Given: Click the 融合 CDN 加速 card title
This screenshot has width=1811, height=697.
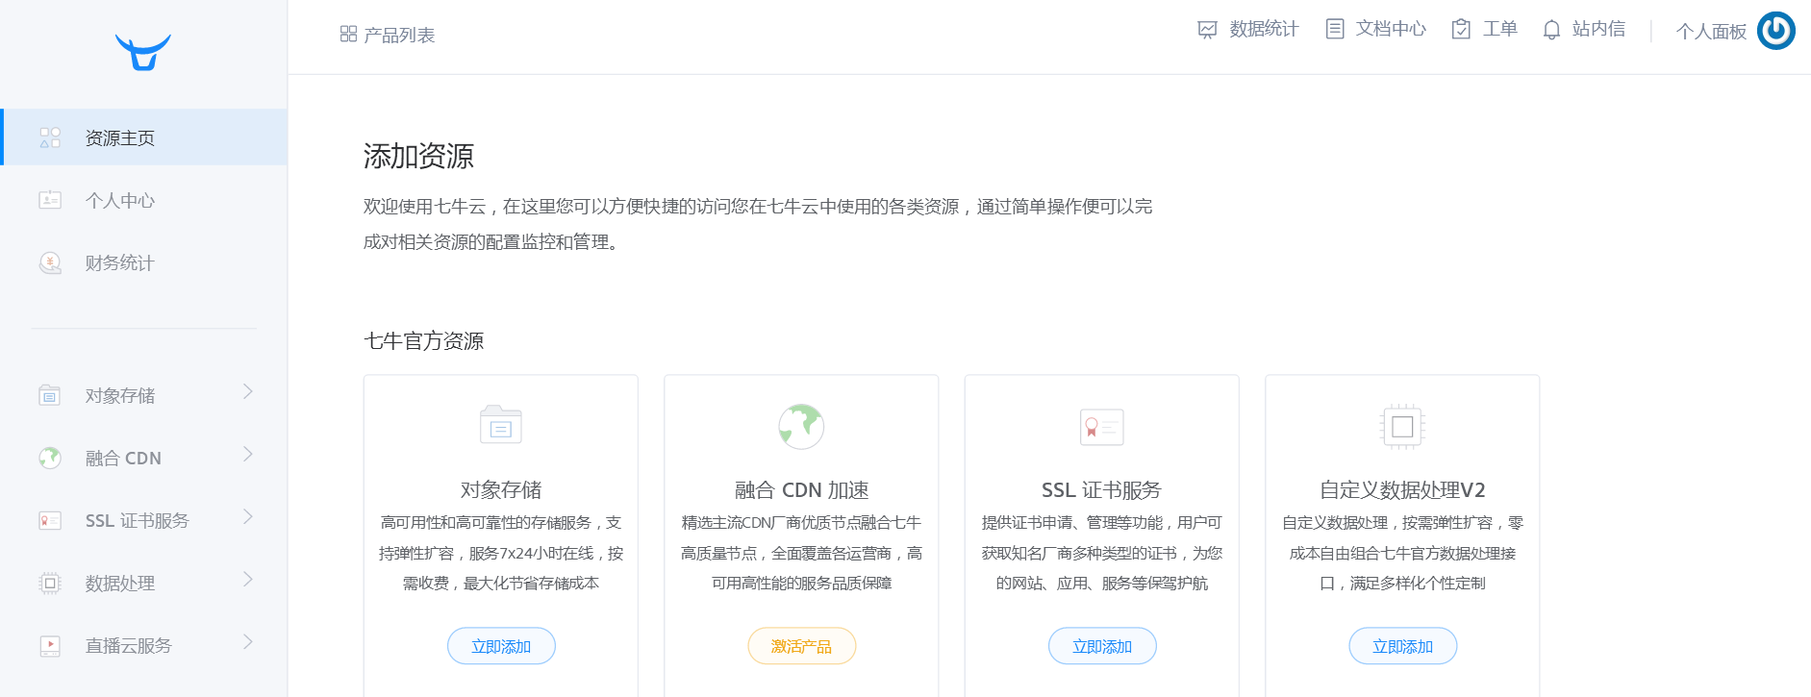Looking at the screenshot, I should [801, 490].
